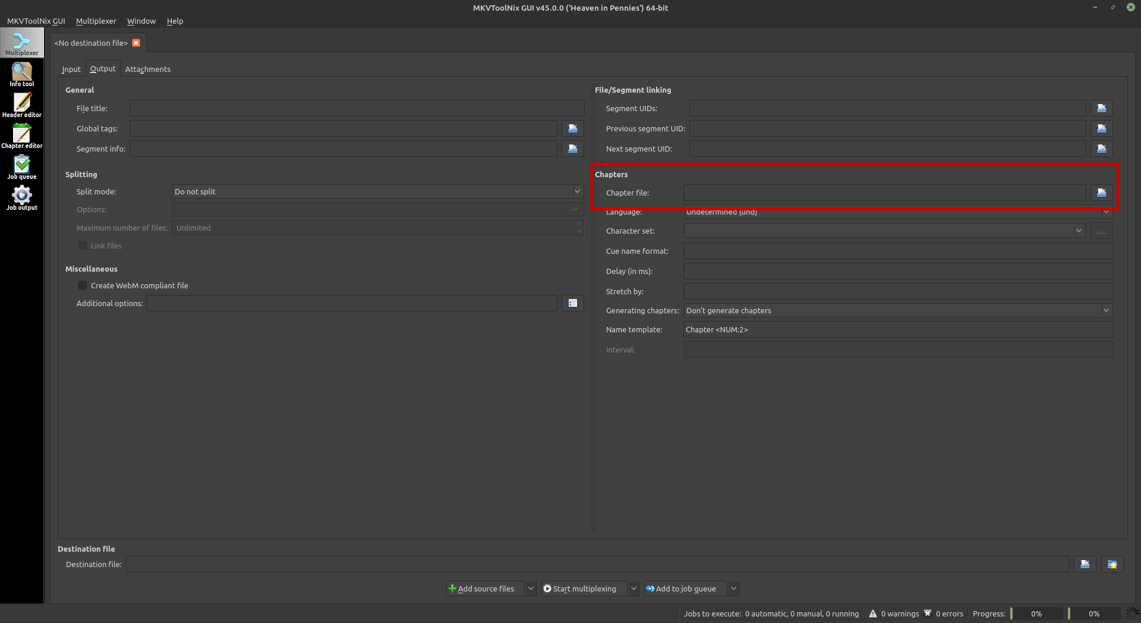
Task: Click the Stretch by input field
Action: [899, 291]
